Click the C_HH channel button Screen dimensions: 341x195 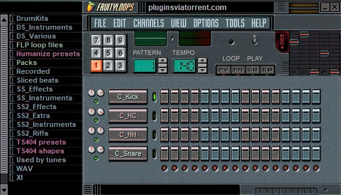point(128,135)
